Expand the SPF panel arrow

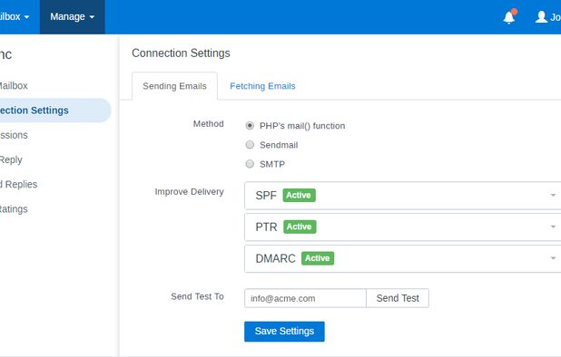553,196
